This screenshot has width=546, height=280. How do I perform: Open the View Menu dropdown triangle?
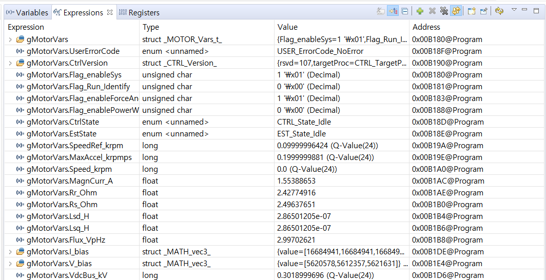point(514,10)
